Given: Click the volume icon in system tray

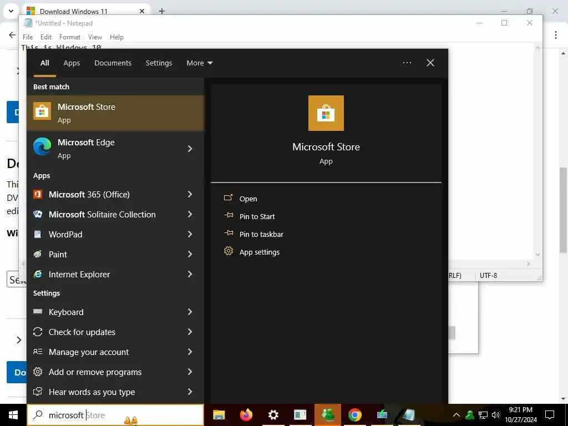Looking at the screenshot, I should pyautogui.click(x=496, y=415).
